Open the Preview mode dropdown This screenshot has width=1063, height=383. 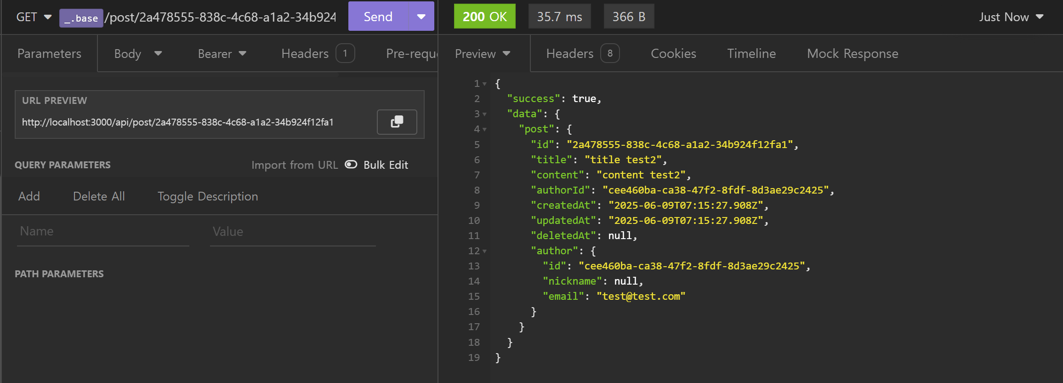coord(483,54)
